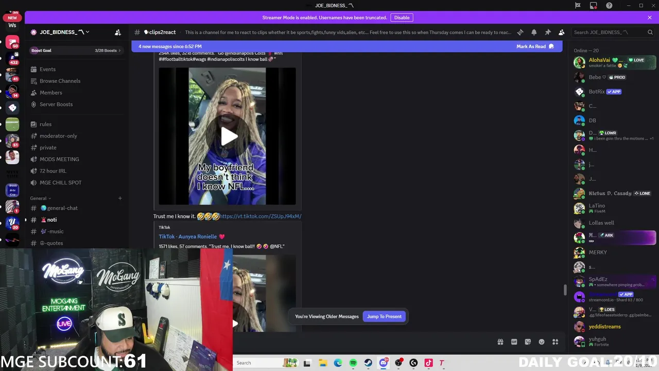Play the 'My boyfriend doesn't think' TikTok video

tap(229, 137)
